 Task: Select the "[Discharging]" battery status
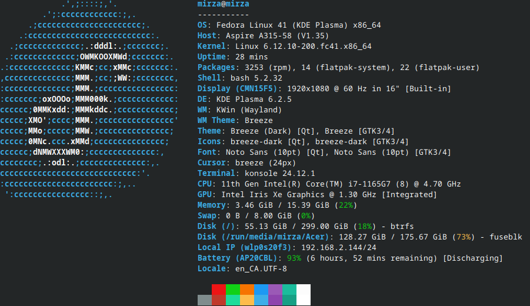(x=473, y=258)
